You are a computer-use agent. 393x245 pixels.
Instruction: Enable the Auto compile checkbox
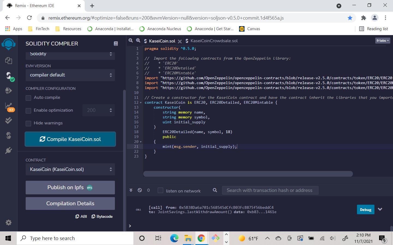pyautogui.click(x=28, y=97)
